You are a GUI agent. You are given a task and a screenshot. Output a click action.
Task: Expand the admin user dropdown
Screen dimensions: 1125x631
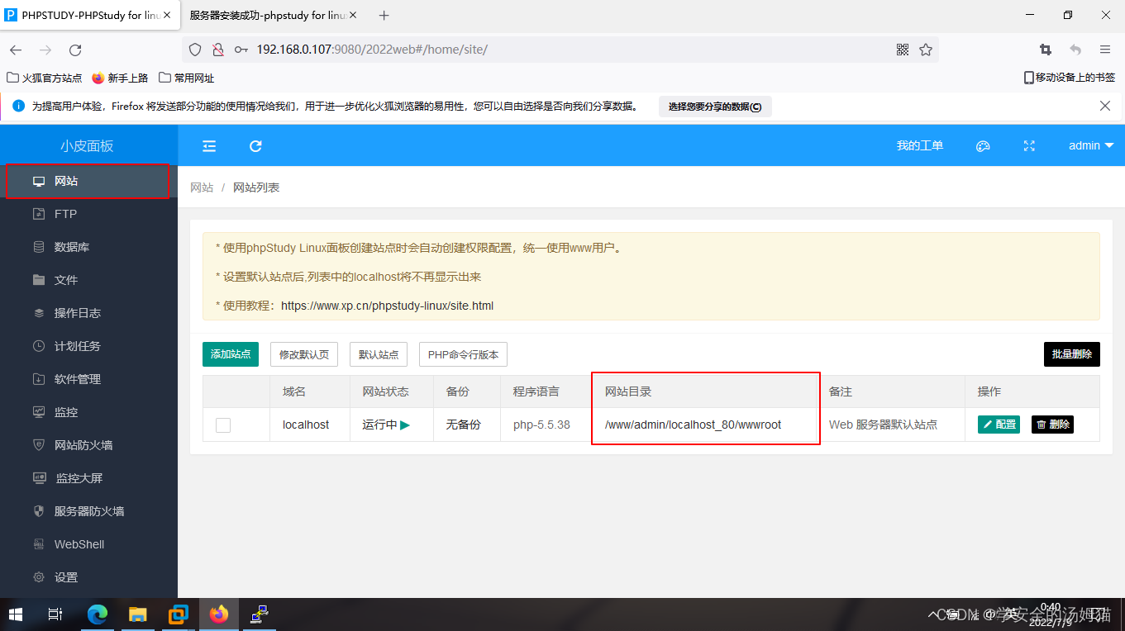[1091, 145]
